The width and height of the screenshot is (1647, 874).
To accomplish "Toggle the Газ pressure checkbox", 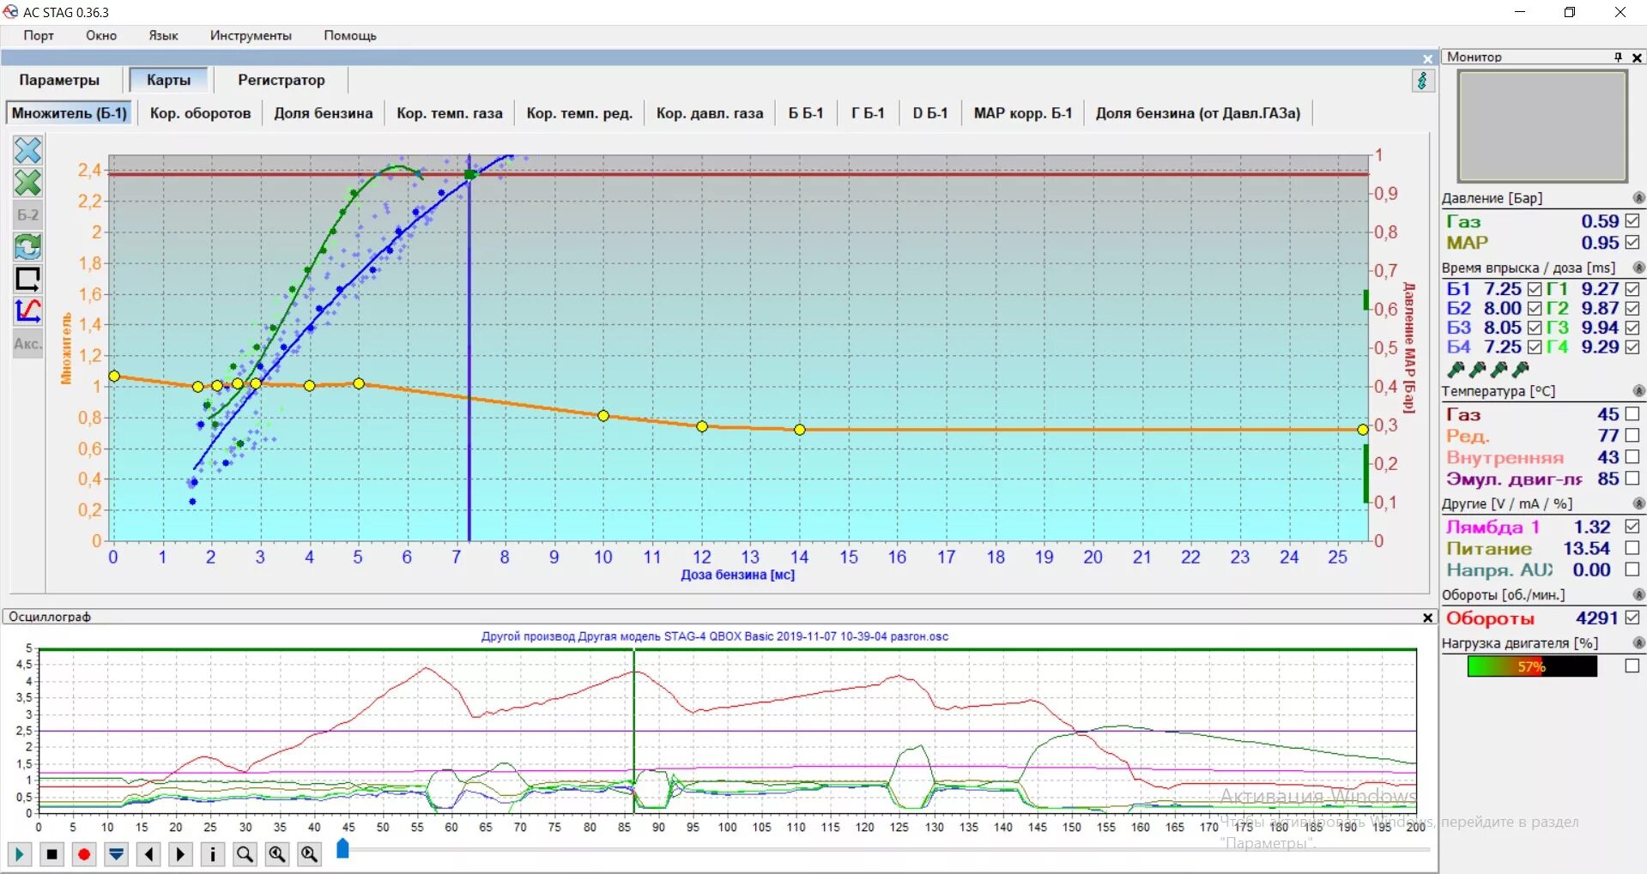I will pyautogui.click(x=1632, y=221).
